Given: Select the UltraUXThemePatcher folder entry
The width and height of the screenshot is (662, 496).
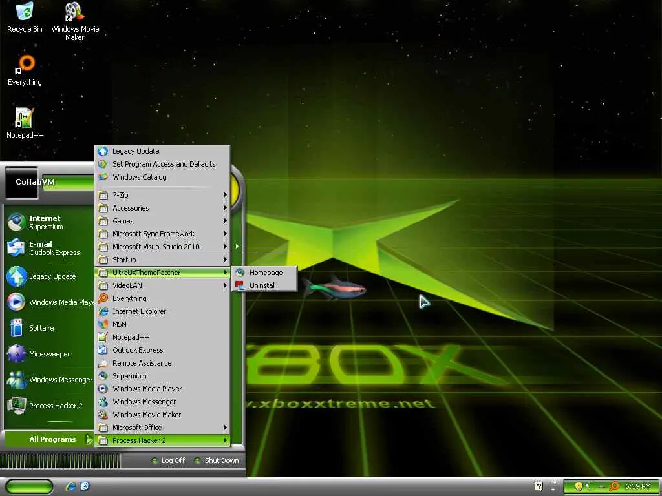Looking at the screenshot, I should pyautogui.click(x=162, y=273).
